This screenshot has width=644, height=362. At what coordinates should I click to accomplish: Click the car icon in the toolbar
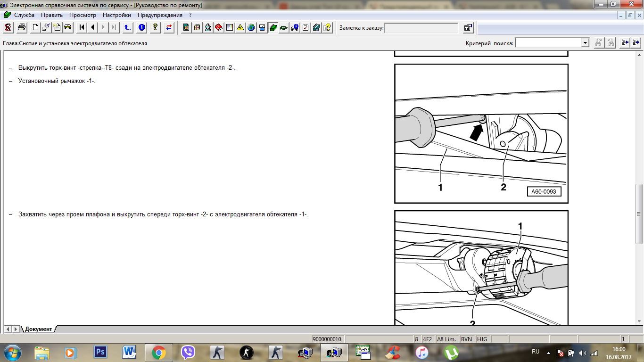(68, 27)
